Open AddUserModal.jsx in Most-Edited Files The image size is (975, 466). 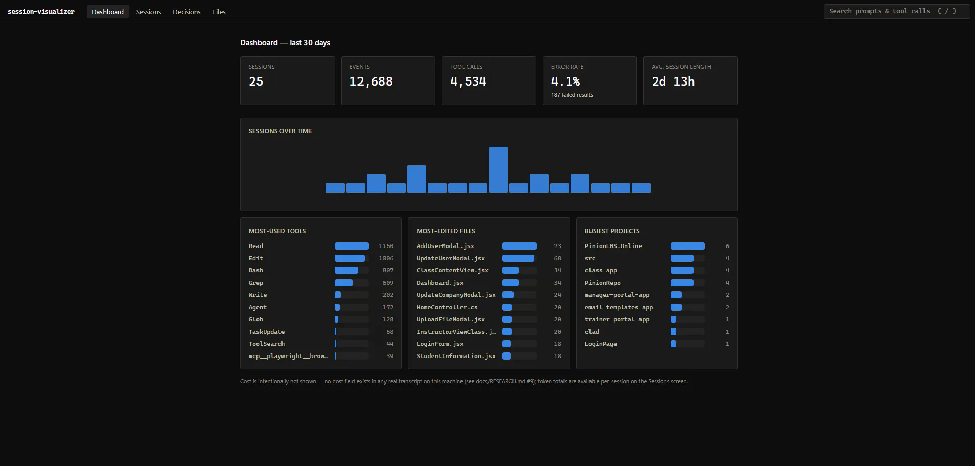[489, 246]
